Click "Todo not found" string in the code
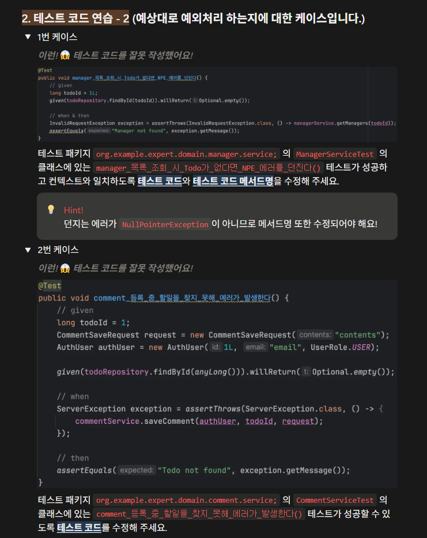Viewport: 427px width, 538px height. (194, 471)
